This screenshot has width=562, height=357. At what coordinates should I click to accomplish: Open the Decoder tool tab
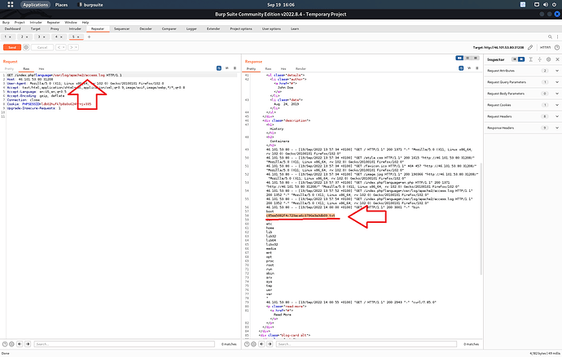point(146,28)
